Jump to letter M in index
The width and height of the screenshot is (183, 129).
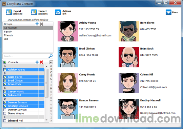[x=51, y=89]
